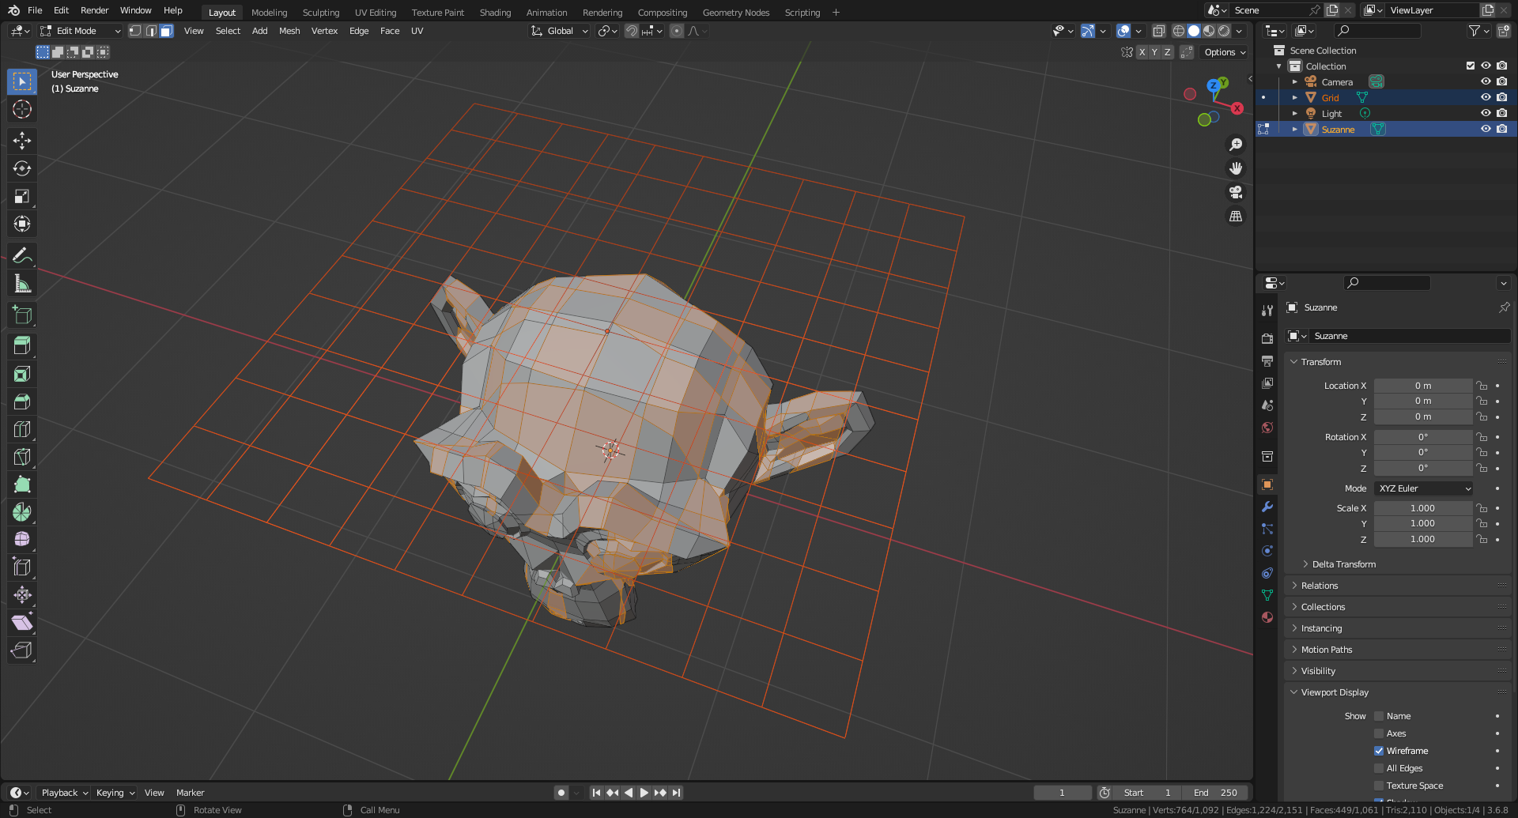The height and width of the screenshot is (818, 1518).
Task: Open the File menu
Action: pos(35,10)
